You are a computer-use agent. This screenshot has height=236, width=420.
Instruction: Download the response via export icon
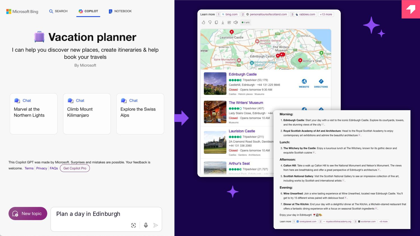pyautogui.click(x=223, y=22)
